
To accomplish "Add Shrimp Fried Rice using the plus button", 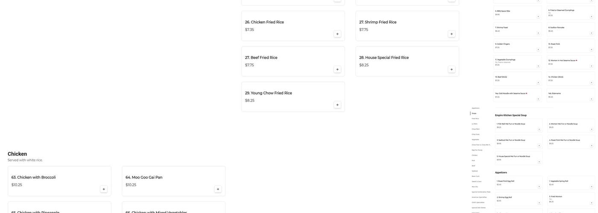I will point(451,34).
